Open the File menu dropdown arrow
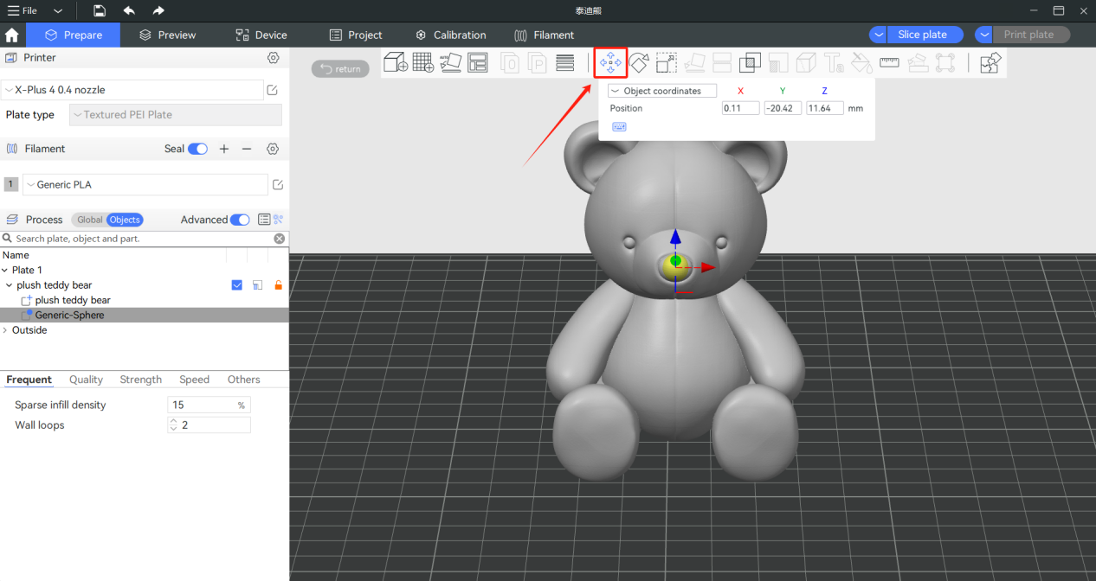The height and width of the screenshot is (581, 1096). (58, 11)
